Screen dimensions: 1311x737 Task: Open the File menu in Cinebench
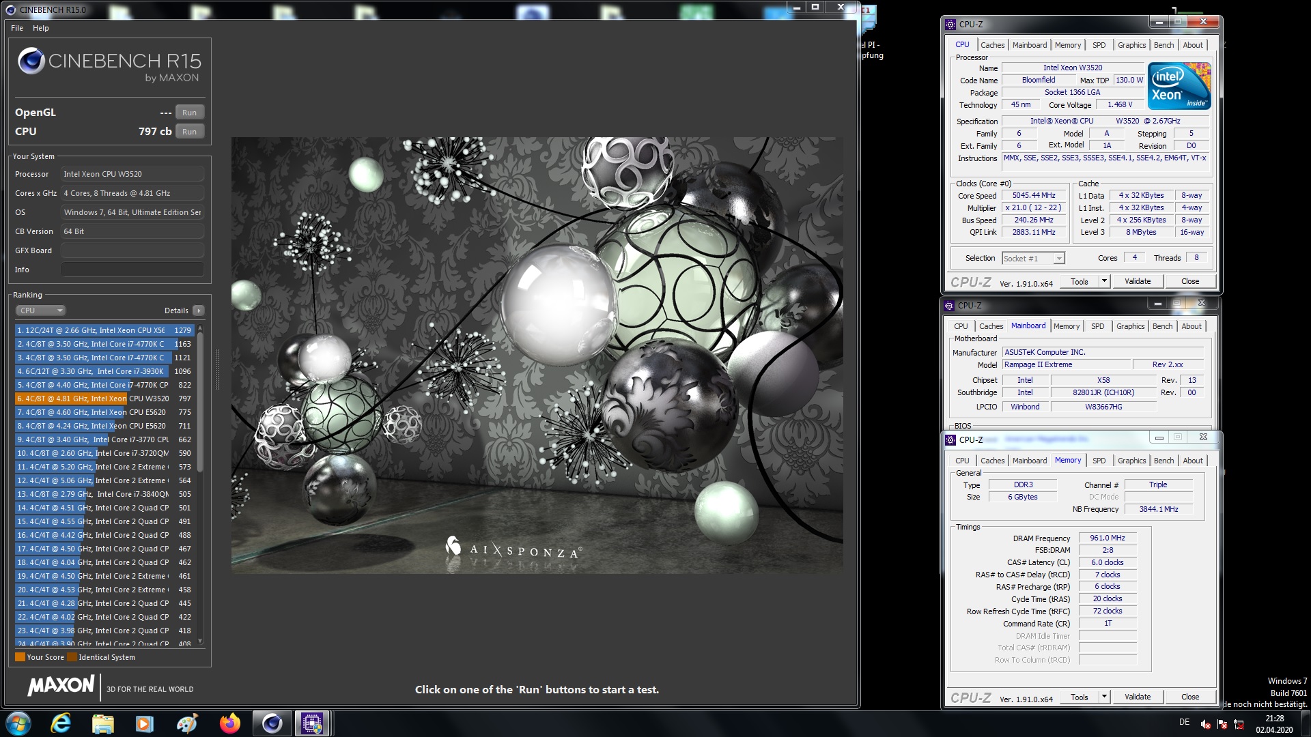pyautogui.click(x=17, y=28)
